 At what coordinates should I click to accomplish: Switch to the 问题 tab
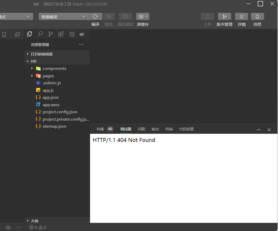(141, 129)
